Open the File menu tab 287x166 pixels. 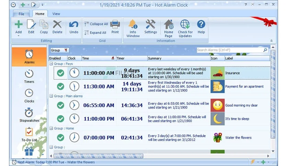click(x=21, y=14)
